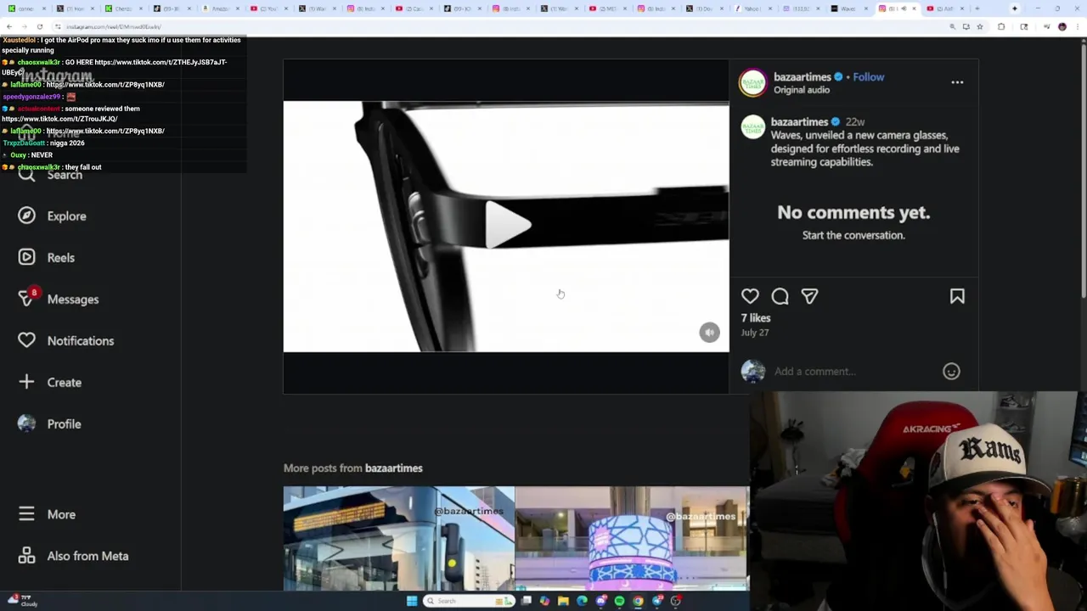This screenshot has height=611, width=1087.
Task: Open the second bazaartimes post thumbnail
Action: click(632, 538)
